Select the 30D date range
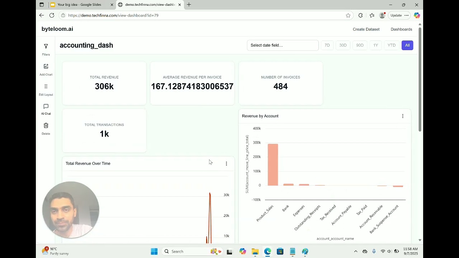Screen dimensions: 459x258 343,45
